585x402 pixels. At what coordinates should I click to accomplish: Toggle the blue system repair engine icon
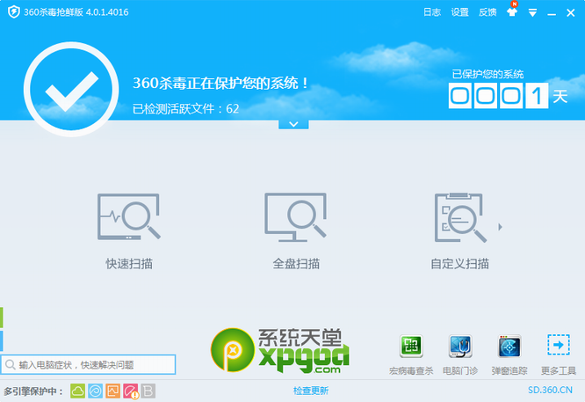[95, 391]
